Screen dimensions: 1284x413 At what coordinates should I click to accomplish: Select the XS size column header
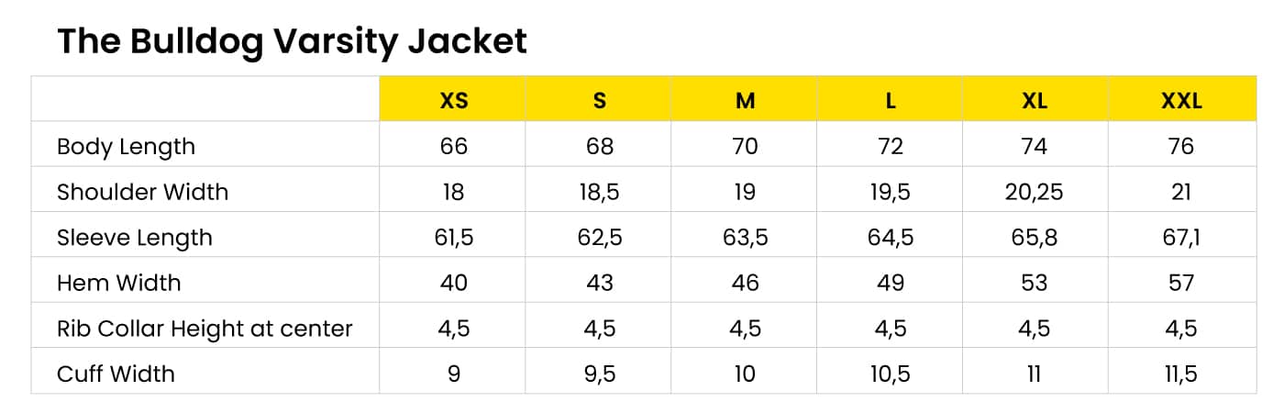pos(454,100)
